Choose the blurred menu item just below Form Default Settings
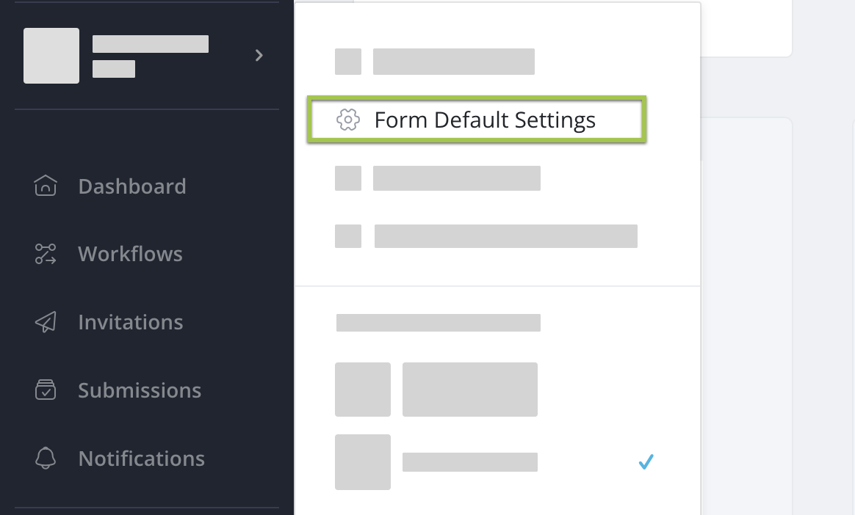Viewport: 855px width, 515px height. tap(456, 178)
